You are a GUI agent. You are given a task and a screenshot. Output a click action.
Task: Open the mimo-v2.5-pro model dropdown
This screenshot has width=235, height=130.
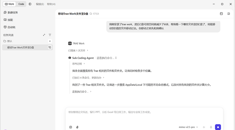(188, 127)
